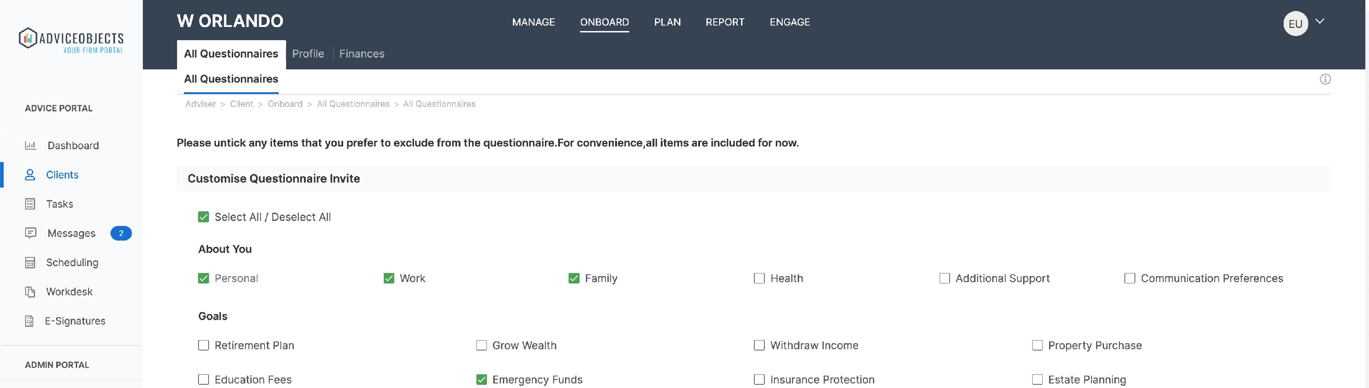Open Scheduling in sidebar

(x=72, y=262)
